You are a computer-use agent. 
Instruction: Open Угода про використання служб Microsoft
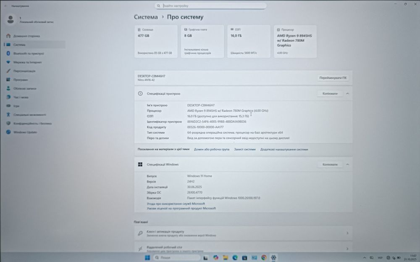(x=176, y=204)
